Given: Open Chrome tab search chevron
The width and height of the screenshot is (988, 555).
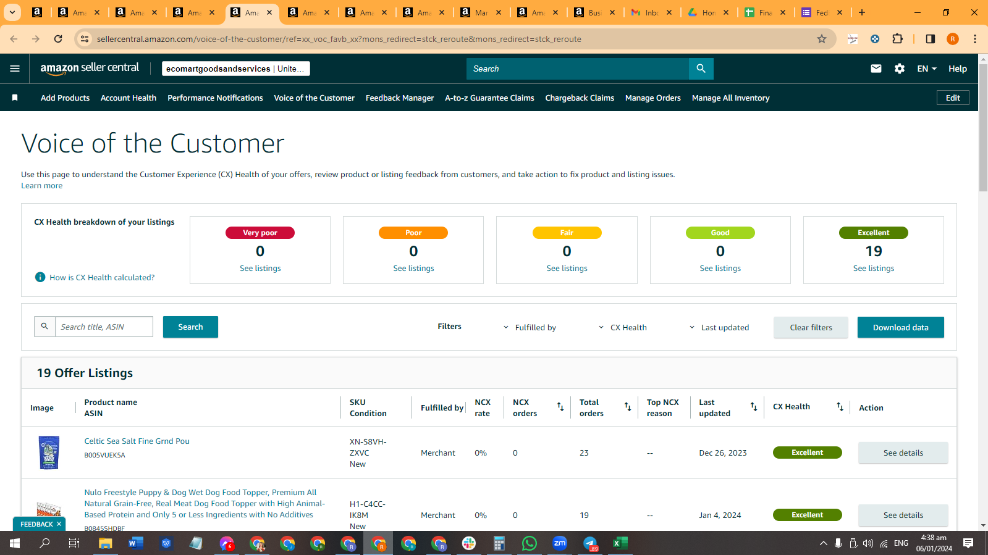Looking at the screenshot, I should coord(12,12).
